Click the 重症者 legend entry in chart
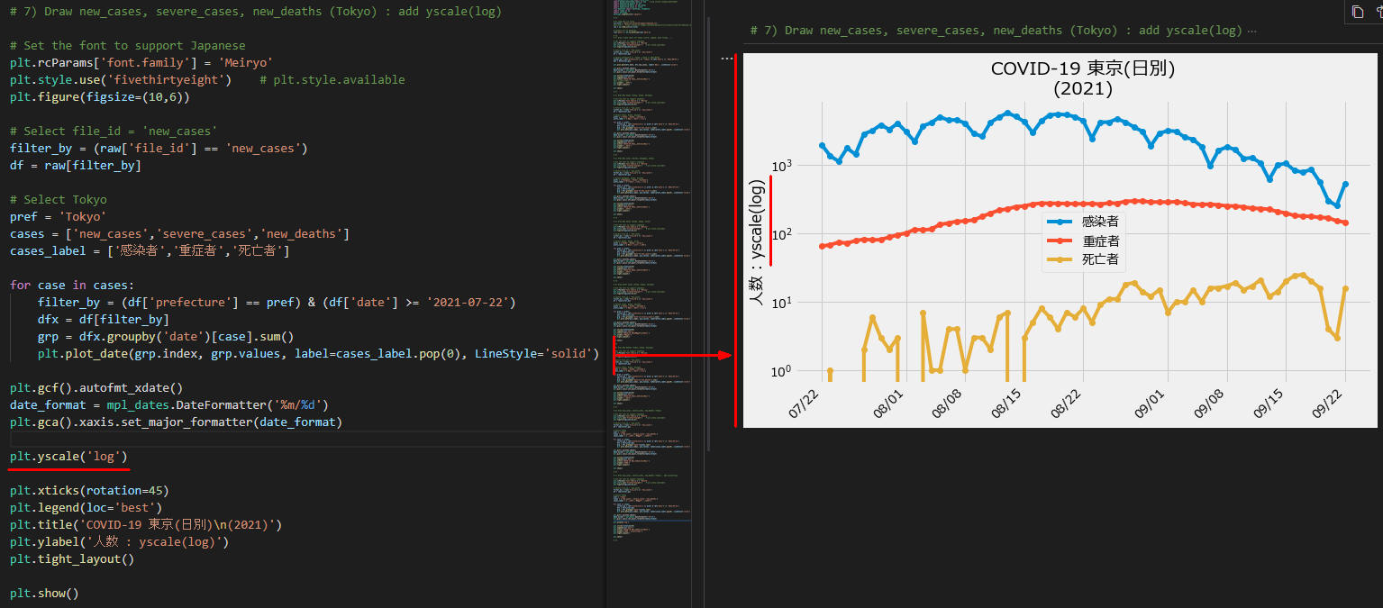This screenshot has height=608, width=1383. (x=1083, y=240)
